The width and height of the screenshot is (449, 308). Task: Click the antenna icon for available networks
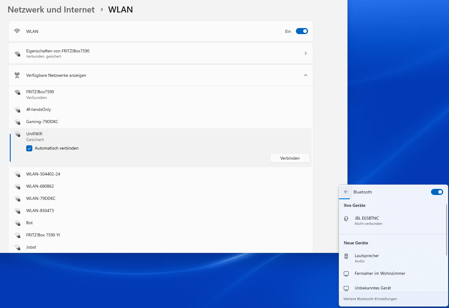click(x=17, y=75)
